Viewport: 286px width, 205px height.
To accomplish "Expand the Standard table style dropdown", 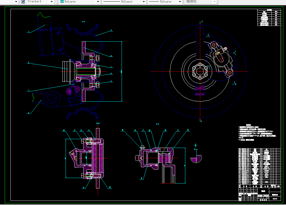I will (52, 2).
